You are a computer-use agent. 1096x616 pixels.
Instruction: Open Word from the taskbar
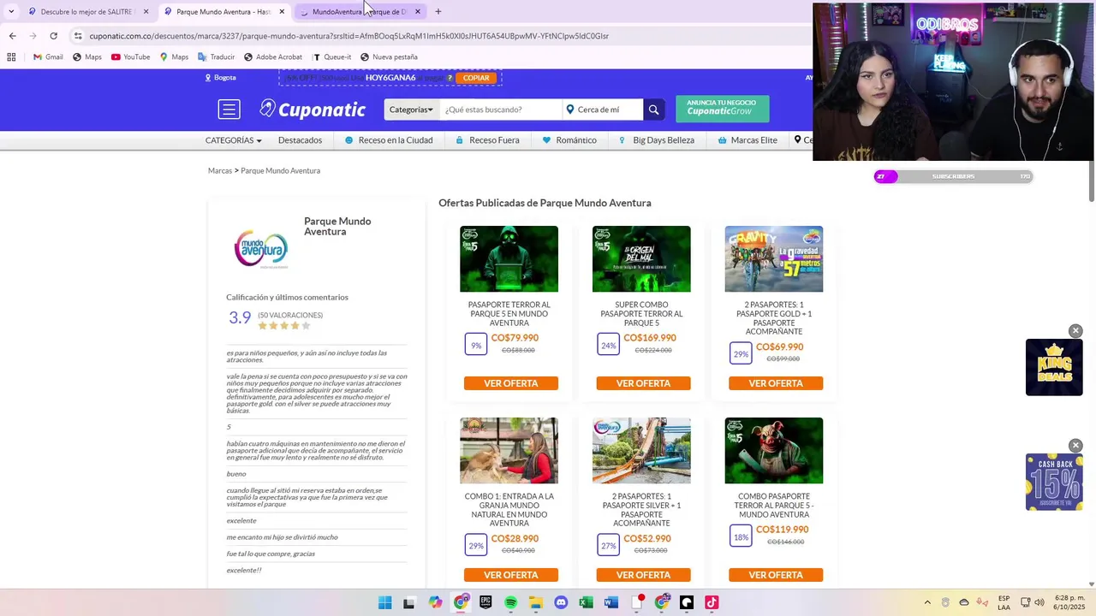[611, 602]
